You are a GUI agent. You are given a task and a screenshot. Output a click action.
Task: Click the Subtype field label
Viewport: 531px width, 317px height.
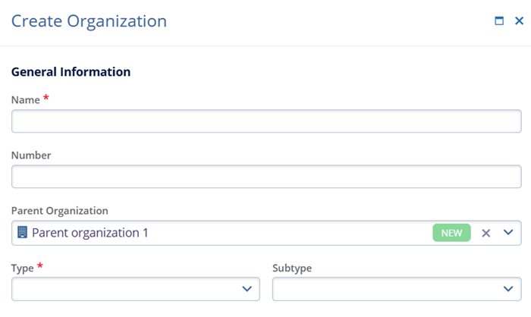click(x=292, y=268)
